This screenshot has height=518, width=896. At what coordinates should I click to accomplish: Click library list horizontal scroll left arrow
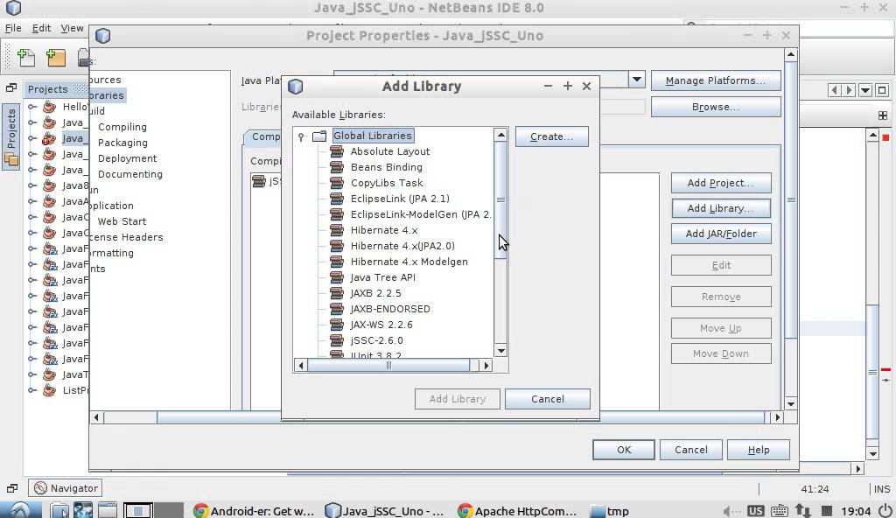point(301,366)
